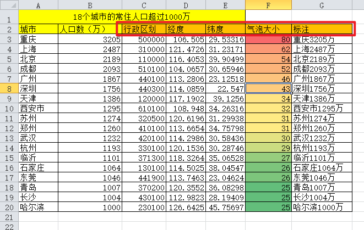
Task: Click header cell '气泡大小'
Action: 268,29
